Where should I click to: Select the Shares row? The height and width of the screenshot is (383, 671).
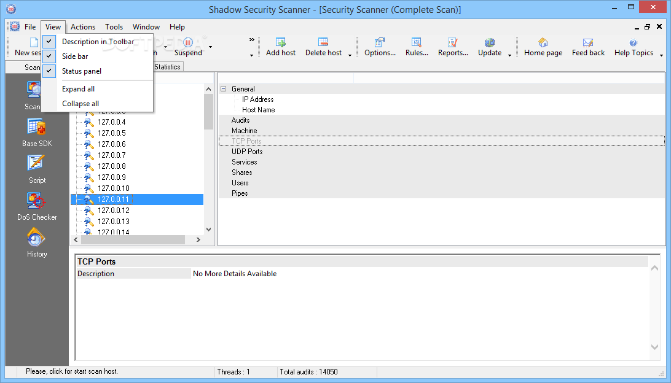(x=442, y=172)
